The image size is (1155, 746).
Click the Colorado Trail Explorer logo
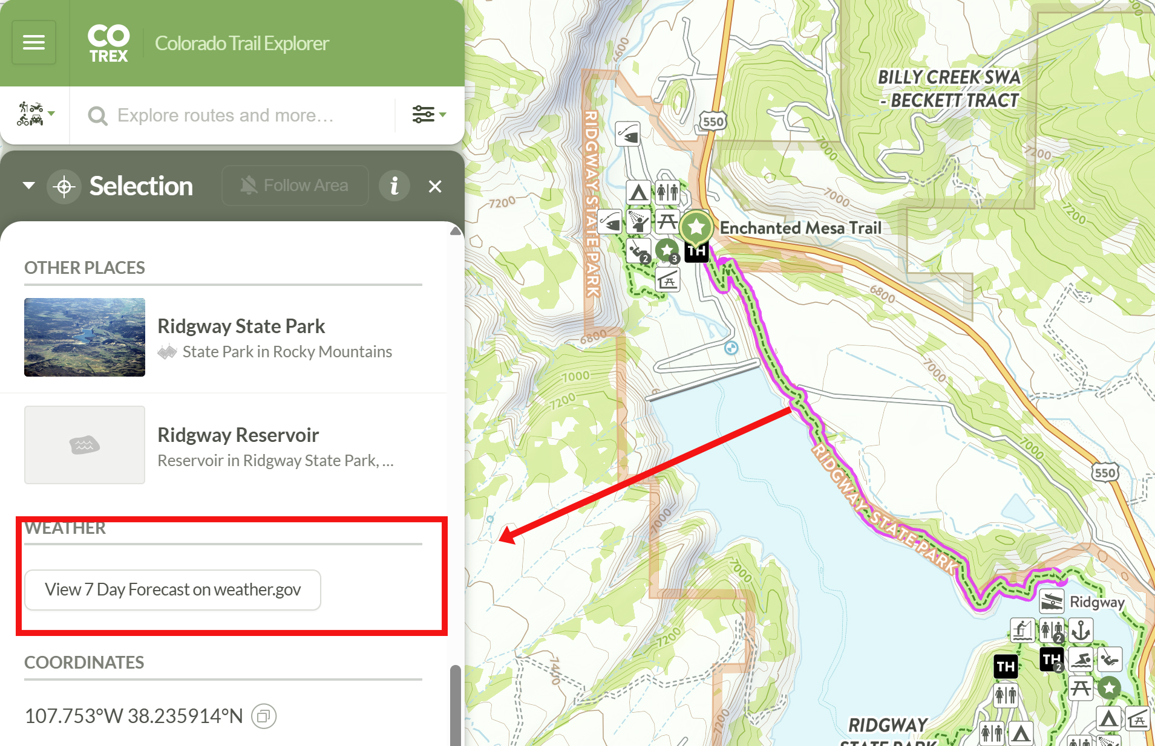tap(109, 42)
